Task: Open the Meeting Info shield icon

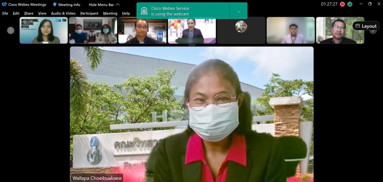Action: pyautogui.click(x=55, y=5)
